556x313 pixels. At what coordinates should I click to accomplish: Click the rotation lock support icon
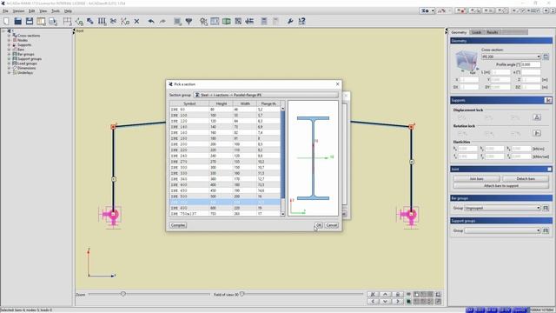click(537, 133)
